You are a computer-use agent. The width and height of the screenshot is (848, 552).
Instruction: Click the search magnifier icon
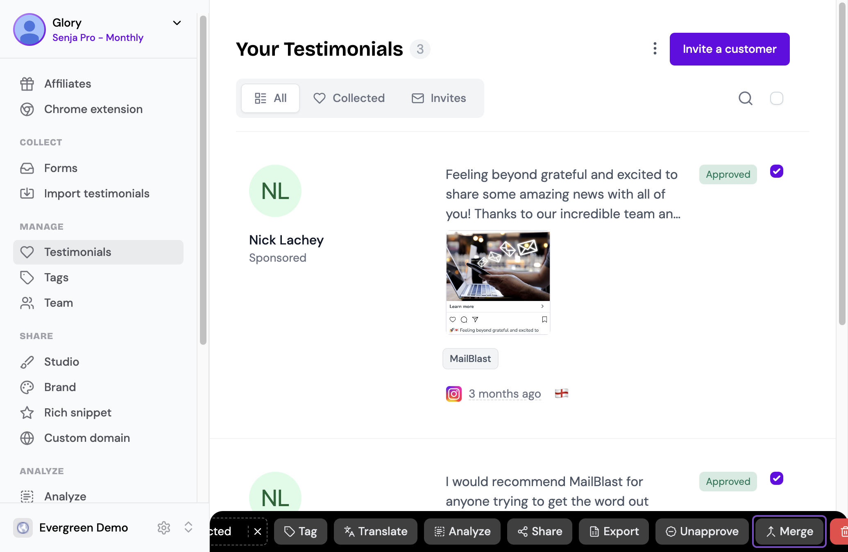[746, 98]
